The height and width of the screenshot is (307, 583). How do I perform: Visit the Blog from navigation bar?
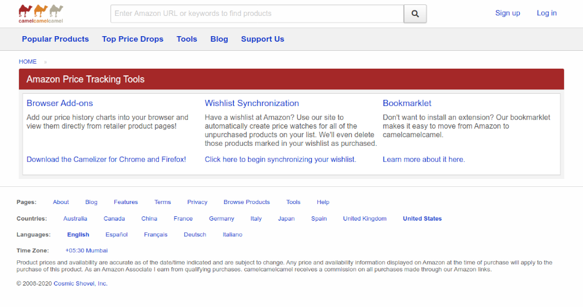(x=219, y=39)
